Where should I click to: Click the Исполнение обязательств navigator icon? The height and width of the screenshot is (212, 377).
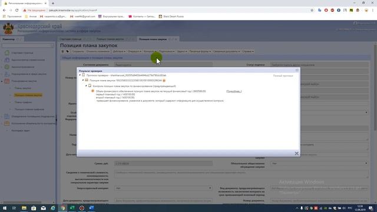[7, 123]
